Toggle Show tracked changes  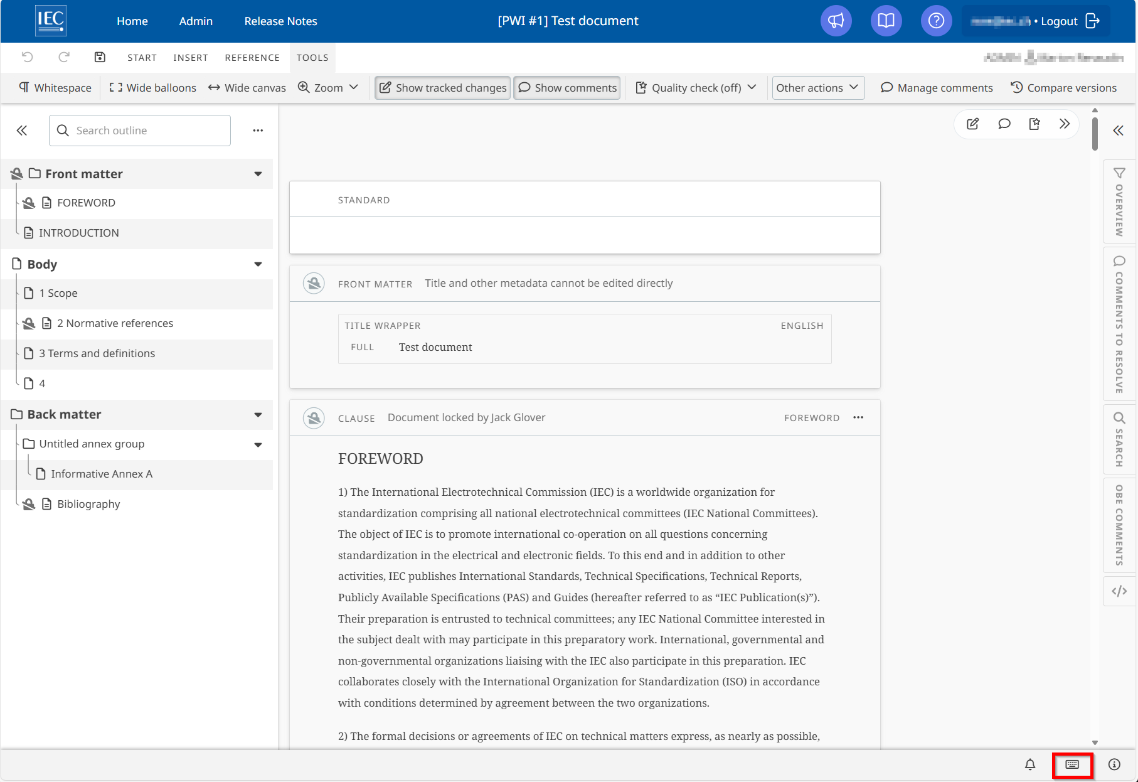443,88
